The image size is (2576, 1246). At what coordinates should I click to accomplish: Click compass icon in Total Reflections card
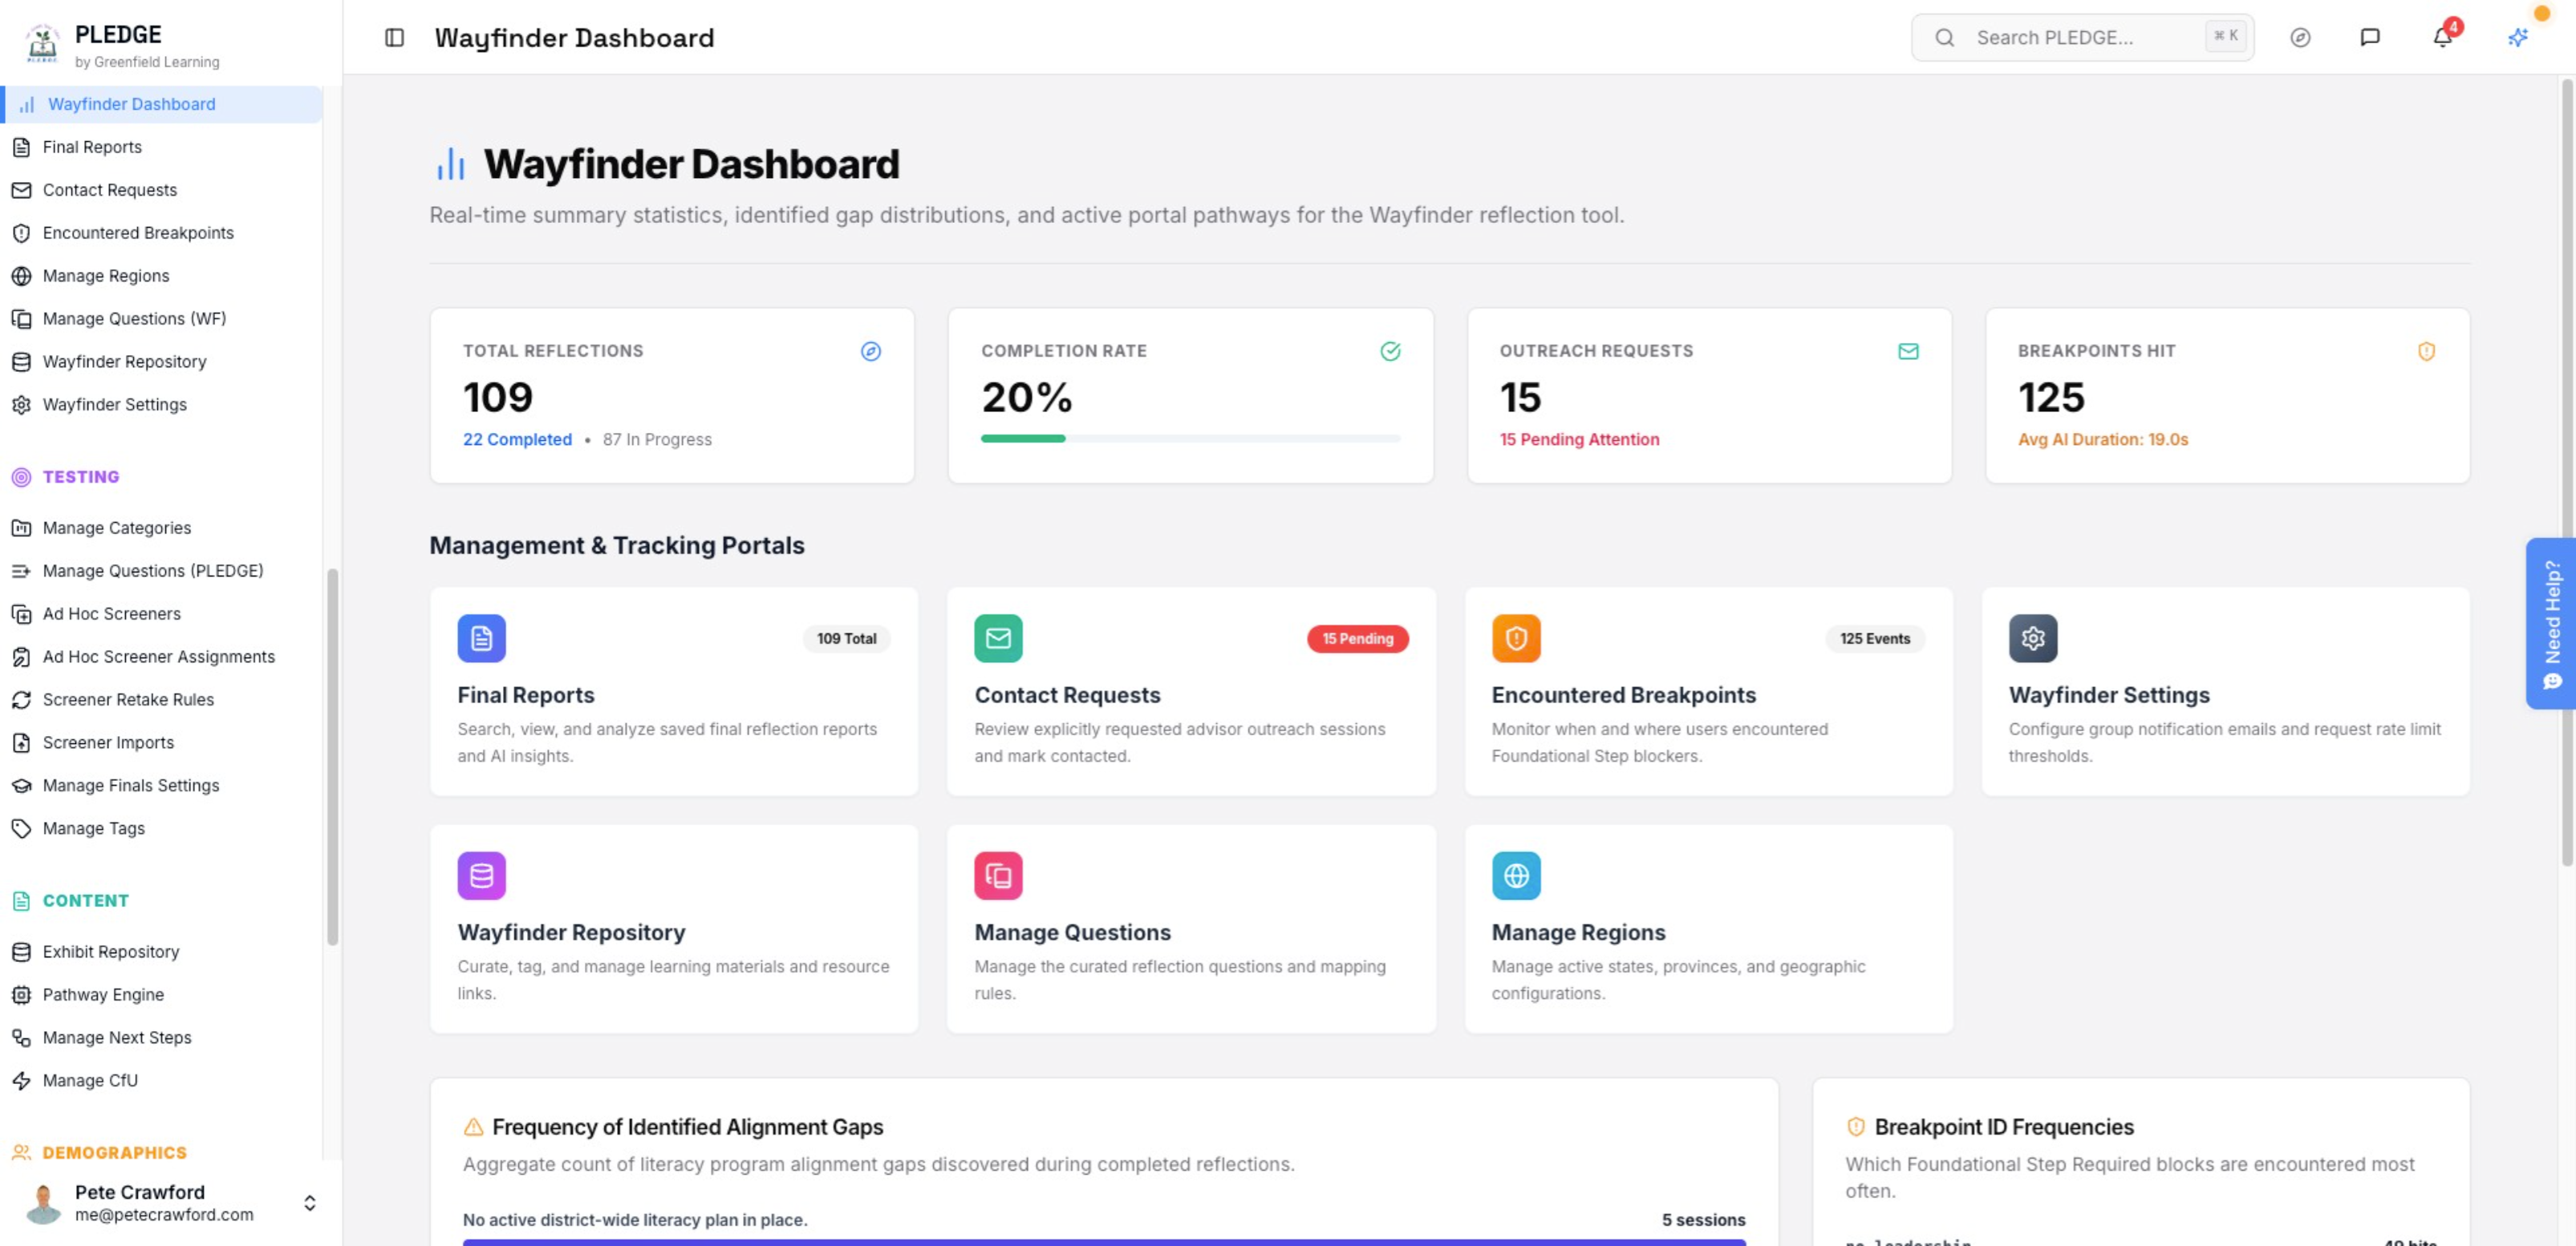pyautogui.click(x=871, y=352)
